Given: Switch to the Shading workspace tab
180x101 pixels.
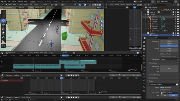Looking at the screenshot, I should pos(74,2).
